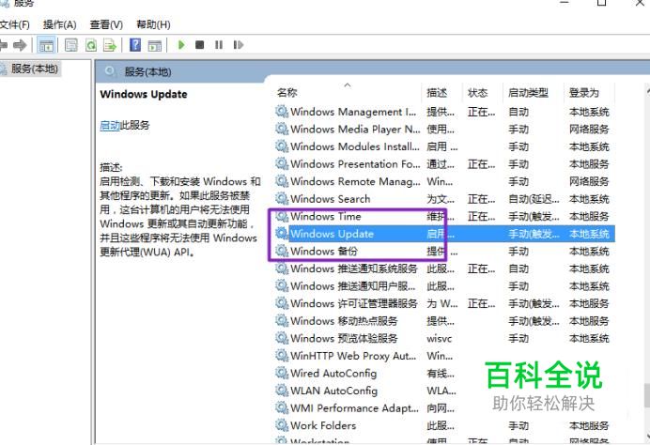Image resolution: width=650 pixels, height=445 pixels.
Task: Sort by the 登录为 column header
Action: 583,92
